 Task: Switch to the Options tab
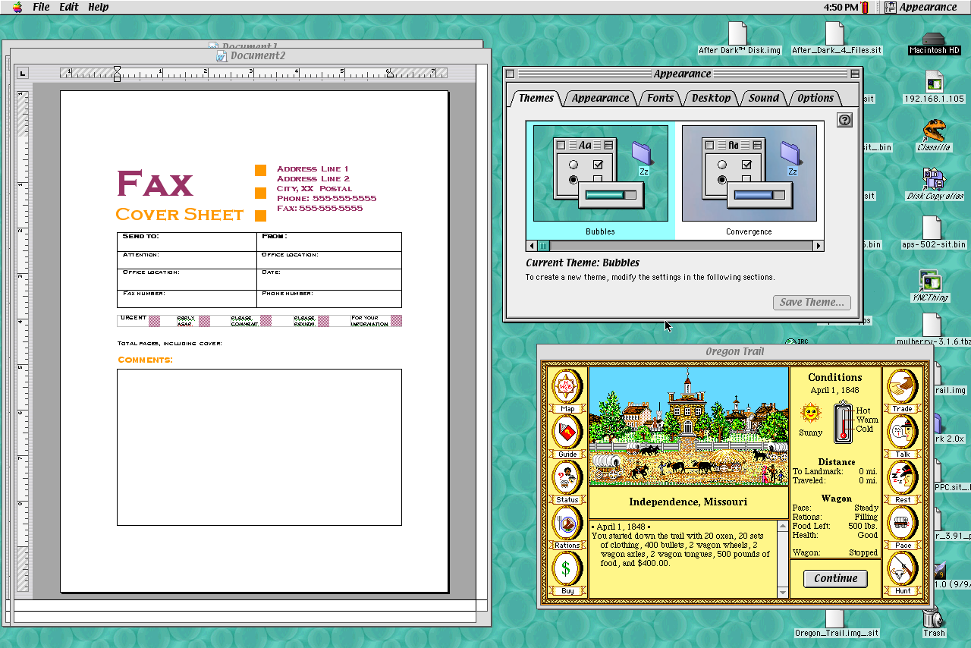pyautogui.click(x=815, y=98)
